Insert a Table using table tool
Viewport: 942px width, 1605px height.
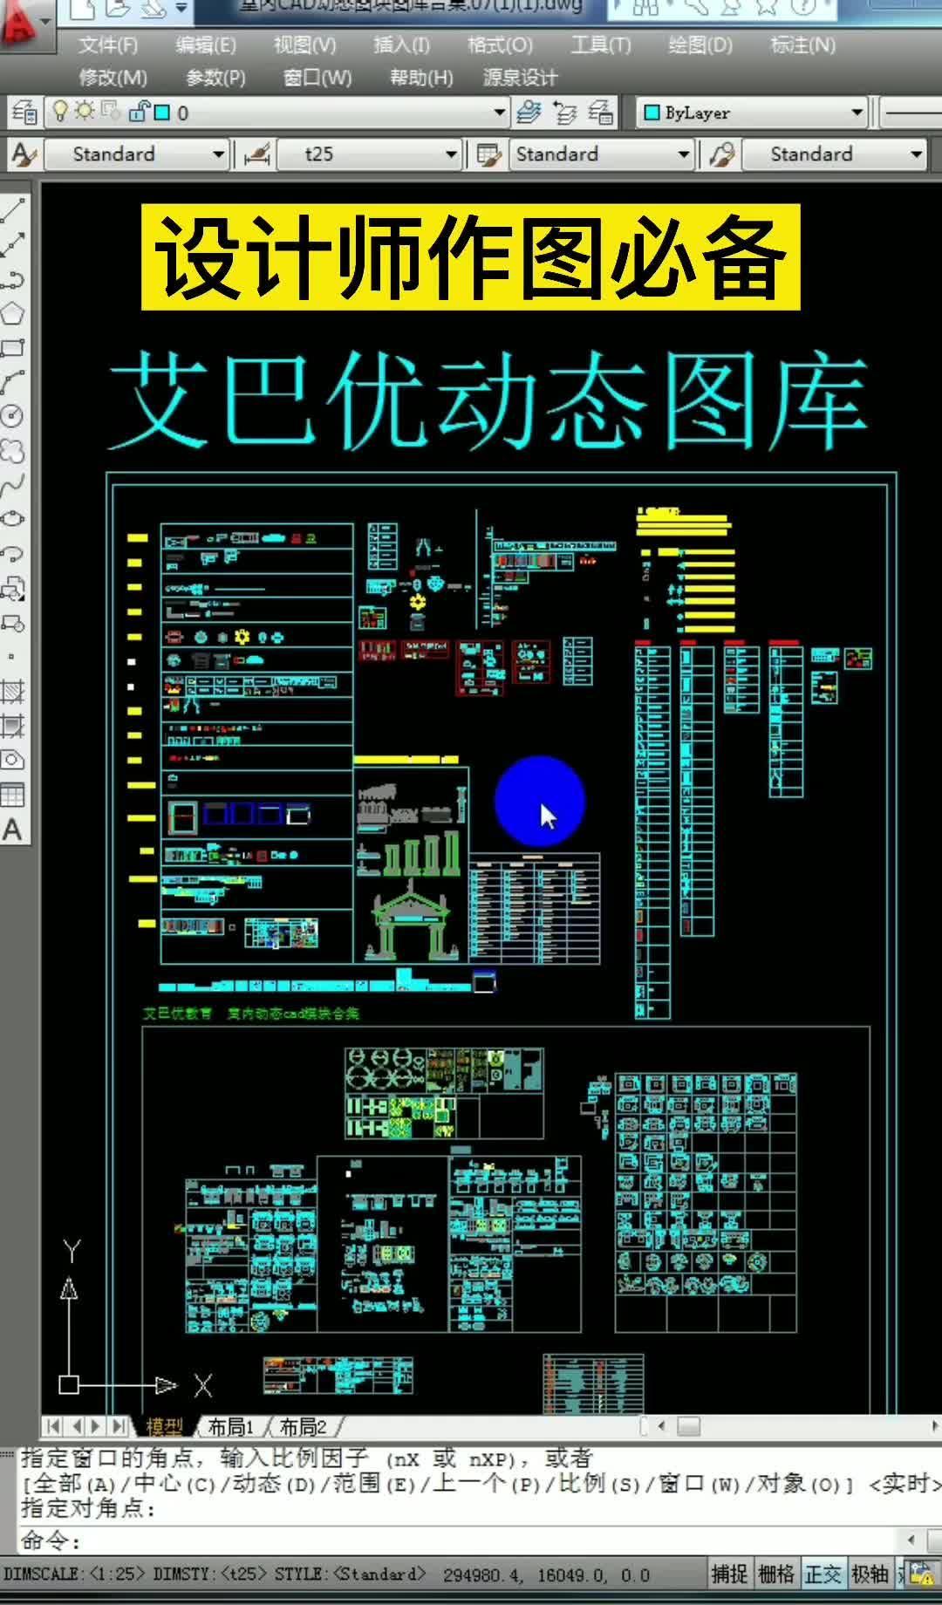point(13,795)
